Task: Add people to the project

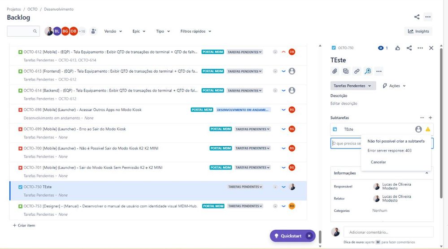Action: [93, 31]
